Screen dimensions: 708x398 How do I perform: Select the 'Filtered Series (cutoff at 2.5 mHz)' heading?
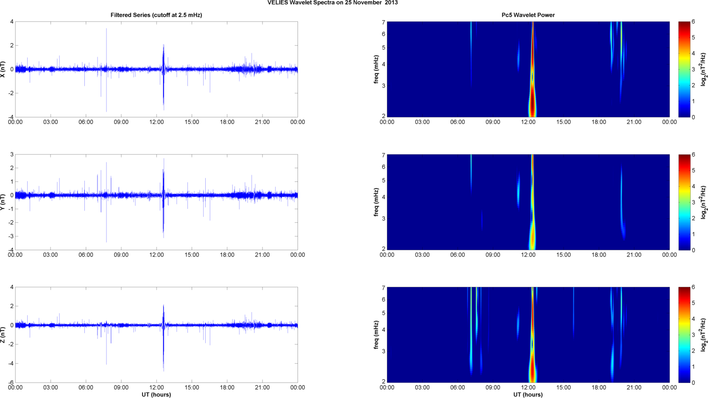pos(157,15)
